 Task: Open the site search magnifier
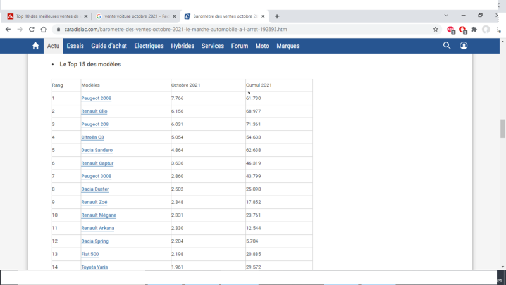tap(447, 46)
